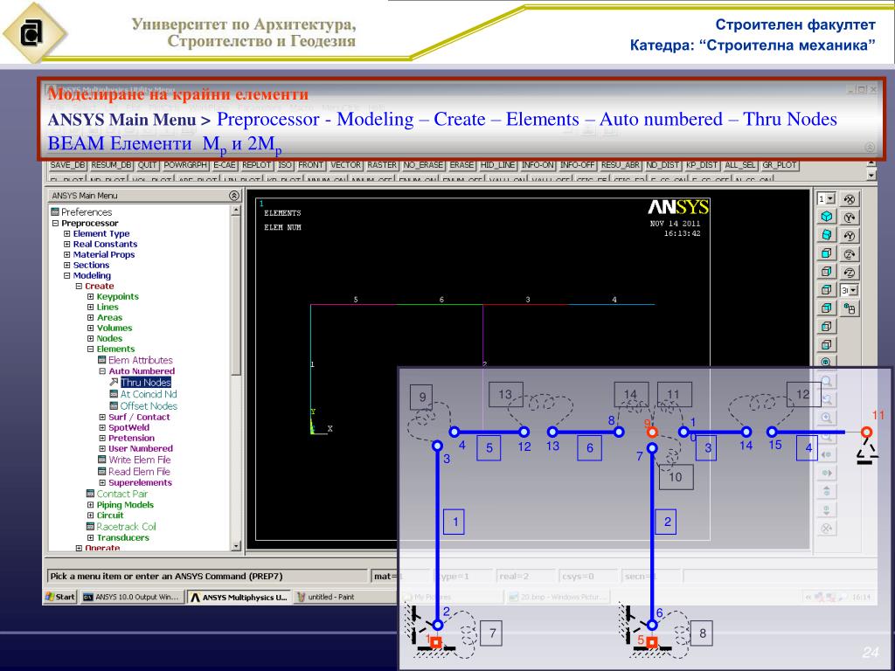Click INFO-ON toolbar button
The width and height of the screenshot is (895, 671).
(538, 165)
